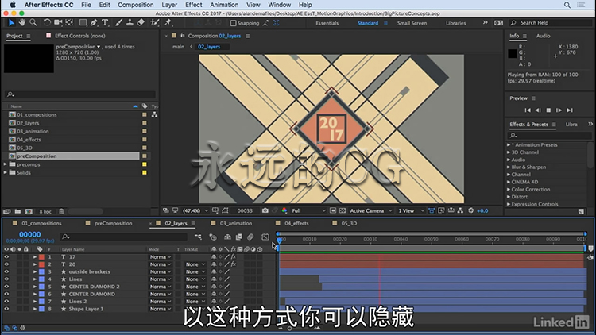This screenshot has width=596, height=335.
Task: Select the Unified Camera tool
Action: (x=58, y=23)
